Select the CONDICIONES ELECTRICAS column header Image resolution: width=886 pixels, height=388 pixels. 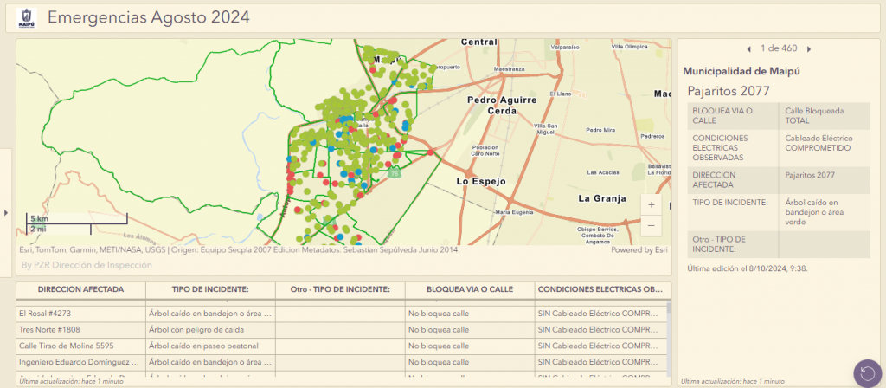click(x=600, y=289)
